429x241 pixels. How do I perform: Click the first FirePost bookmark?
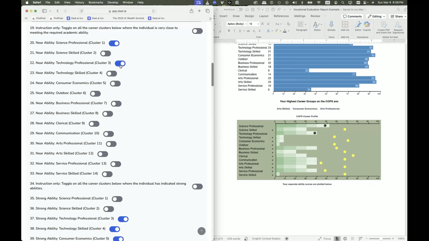pyautogui.click(x=39, y=18)
